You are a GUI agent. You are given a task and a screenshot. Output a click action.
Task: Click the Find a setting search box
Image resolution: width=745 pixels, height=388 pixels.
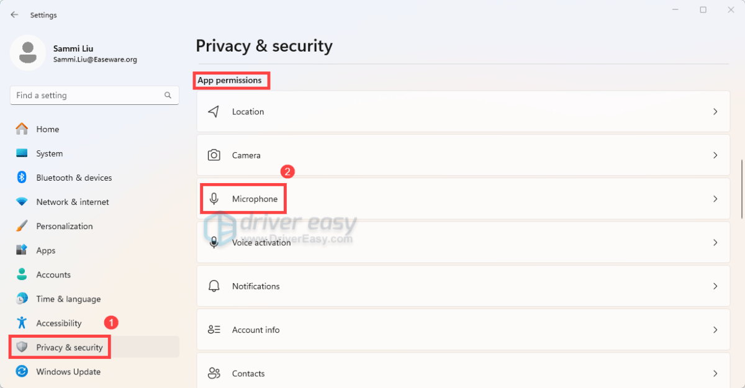coord(94,96)
